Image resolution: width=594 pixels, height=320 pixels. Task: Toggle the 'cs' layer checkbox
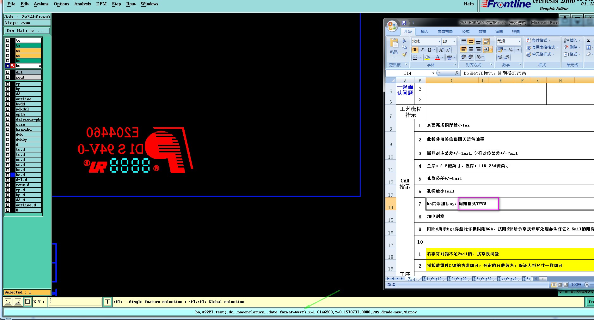[x=8, y=50]
